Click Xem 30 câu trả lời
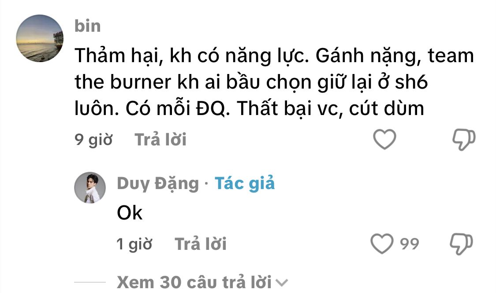This screenshot has height=293, width=496. [194, 282]
